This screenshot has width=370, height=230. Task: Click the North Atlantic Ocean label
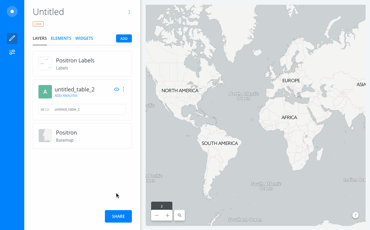pyautogui.click(x=244, y=96)
